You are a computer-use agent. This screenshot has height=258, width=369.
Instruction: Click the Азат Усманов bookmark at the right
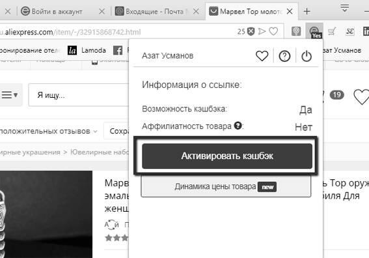pyautogui.click(x=342, y=50)
